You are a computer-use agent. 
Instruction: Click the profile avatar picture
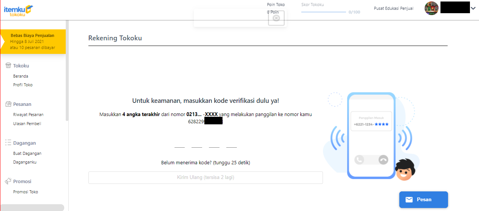pyautogui.click(x=431, y=8)
